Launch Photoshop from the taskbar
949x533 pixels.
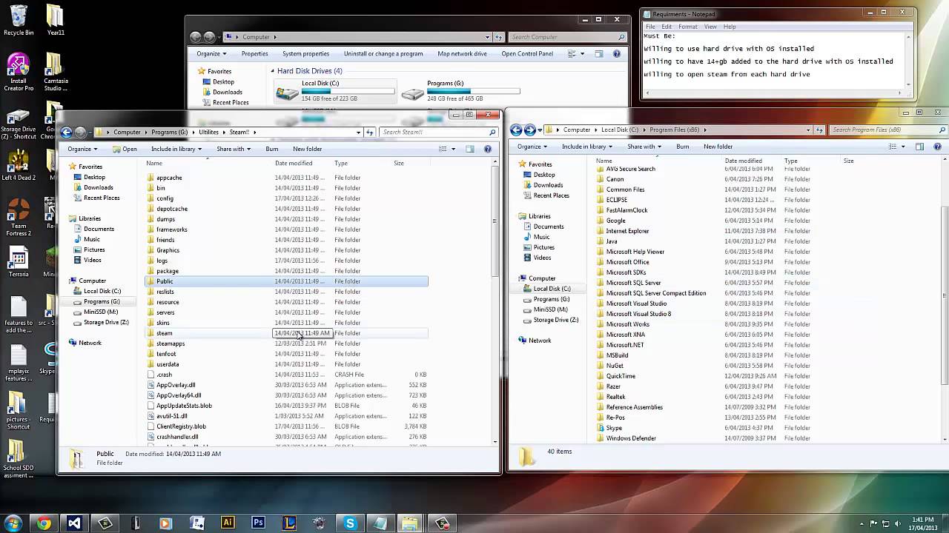(258, 523)
